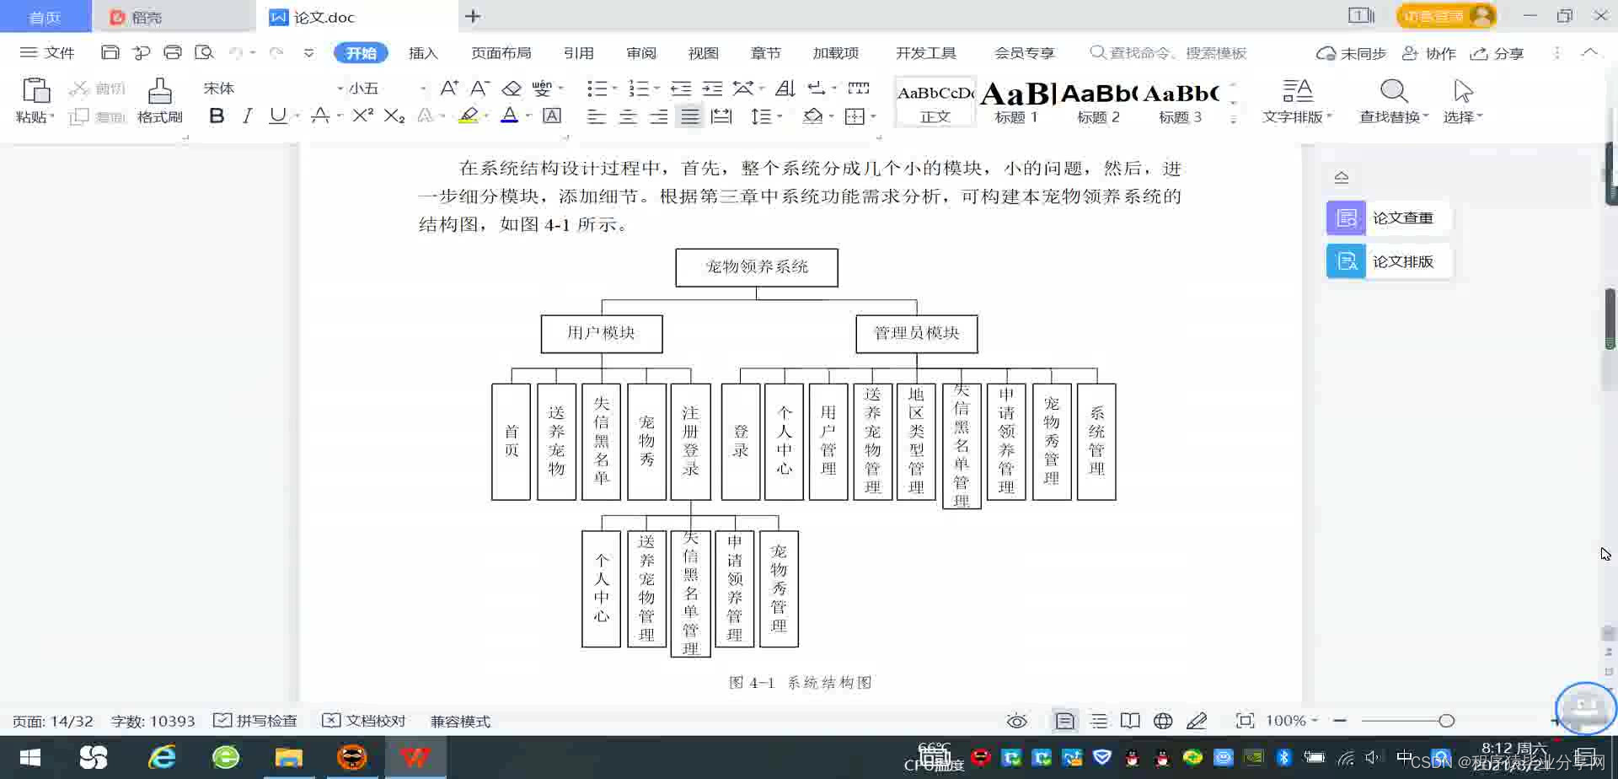This screenshot has width=1618, height=779.
Task: Select the 标题 2 style
Action: (x=1099, y=103)
